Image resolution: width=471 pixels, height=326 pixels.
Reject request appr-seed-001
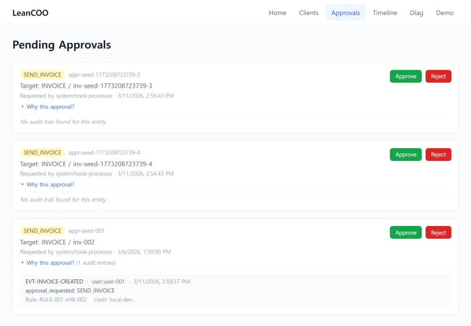438,233
